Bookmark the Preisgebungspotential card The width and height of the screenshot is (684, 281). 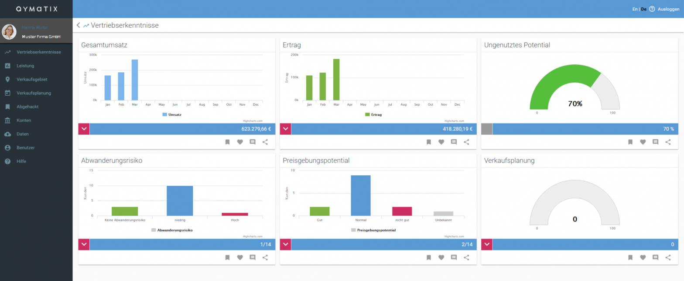pyautogui.click(x=429, y=258)
